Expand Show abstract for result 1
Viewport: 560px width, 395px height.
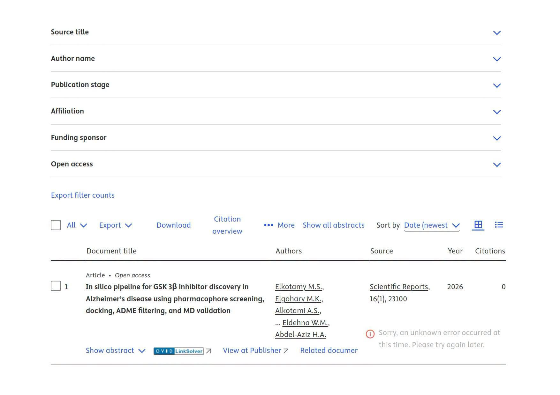click(x=116, y=351)
